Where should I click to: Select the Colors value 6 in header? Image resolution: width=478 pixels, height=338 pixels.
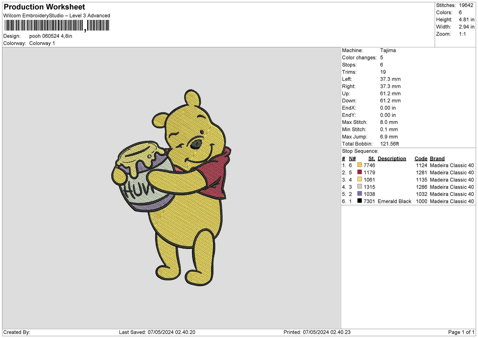click(x=460, y=12)
